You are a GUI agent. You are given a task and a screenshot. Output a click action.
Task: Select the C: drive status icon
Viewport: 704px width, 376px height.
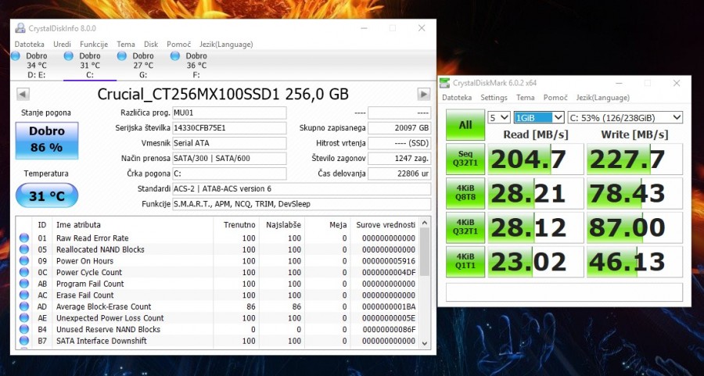click(x=69, y=56)
